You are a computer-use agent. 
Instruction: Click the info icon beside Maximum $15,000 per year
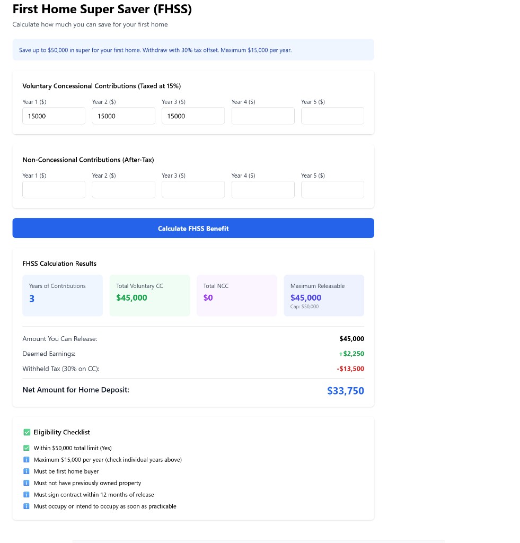pos(27,459)
